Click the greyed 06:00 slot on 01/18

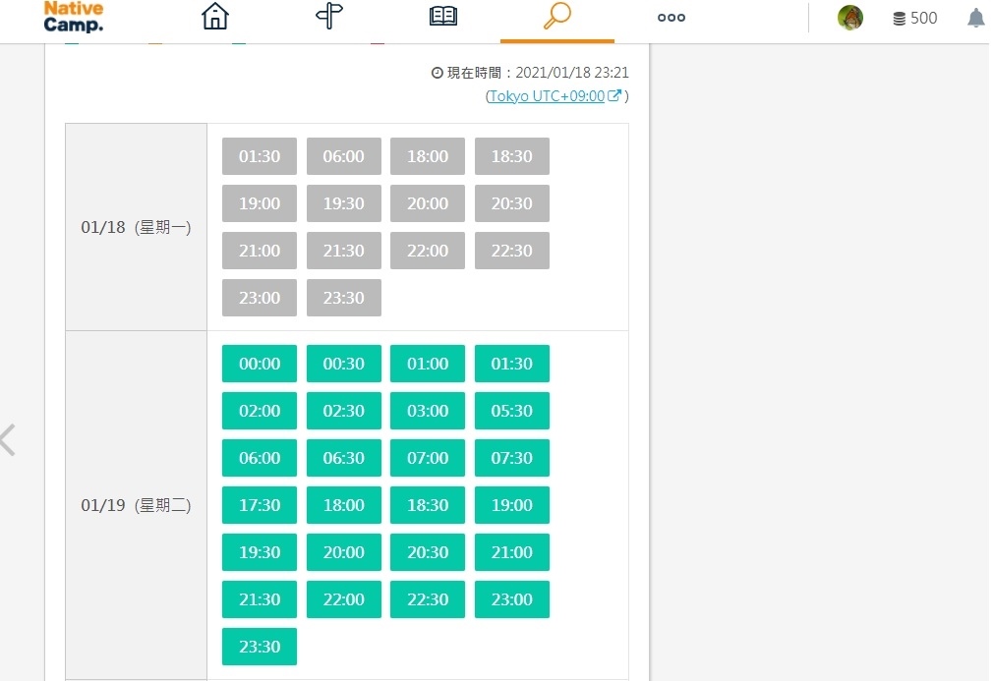344,156
